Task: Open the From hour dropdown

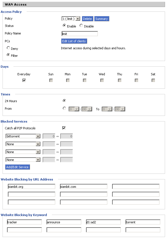Action: point(74,109)
